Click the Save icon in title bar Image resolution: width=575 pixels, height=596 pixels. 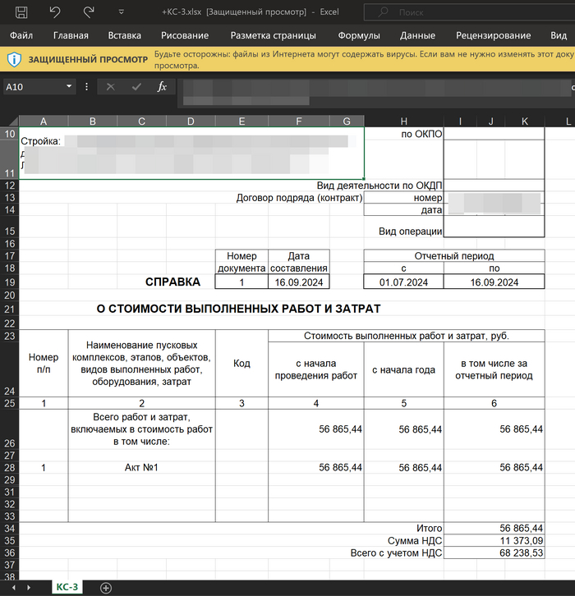click(x=21, y=12)
